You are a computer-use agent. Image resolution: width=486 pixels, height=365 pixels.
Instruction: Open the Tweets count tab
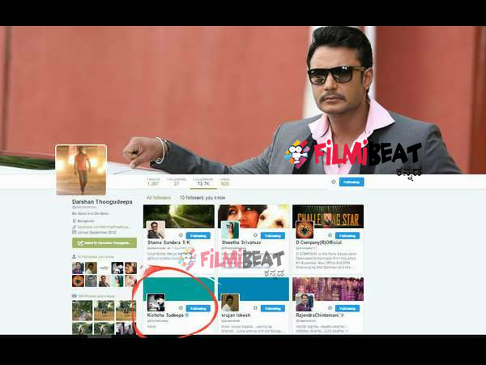(153, 182)
